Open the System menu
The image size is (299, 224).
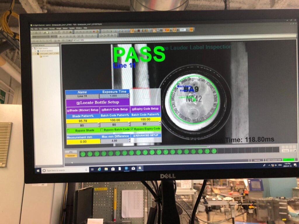72,28
